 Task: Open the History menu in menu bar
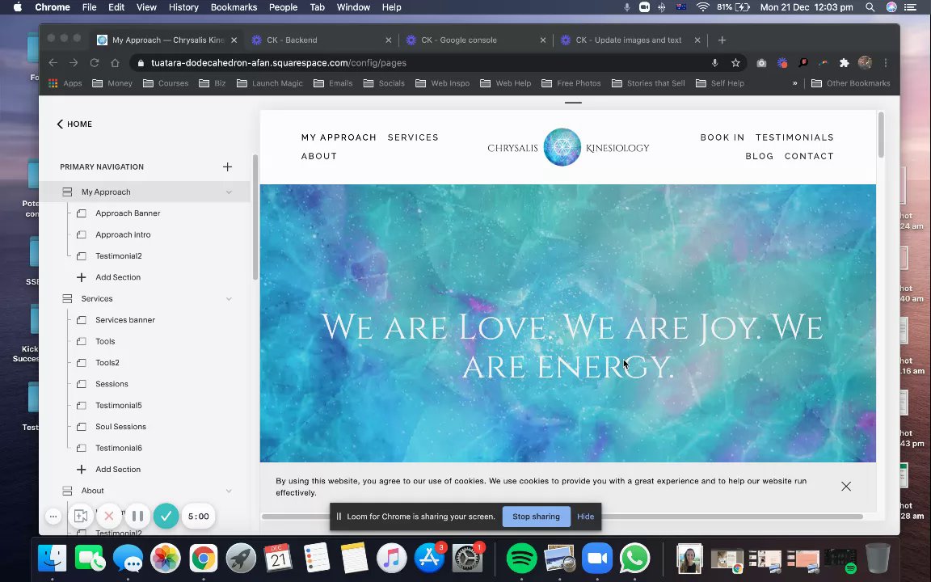click(183, 7)
